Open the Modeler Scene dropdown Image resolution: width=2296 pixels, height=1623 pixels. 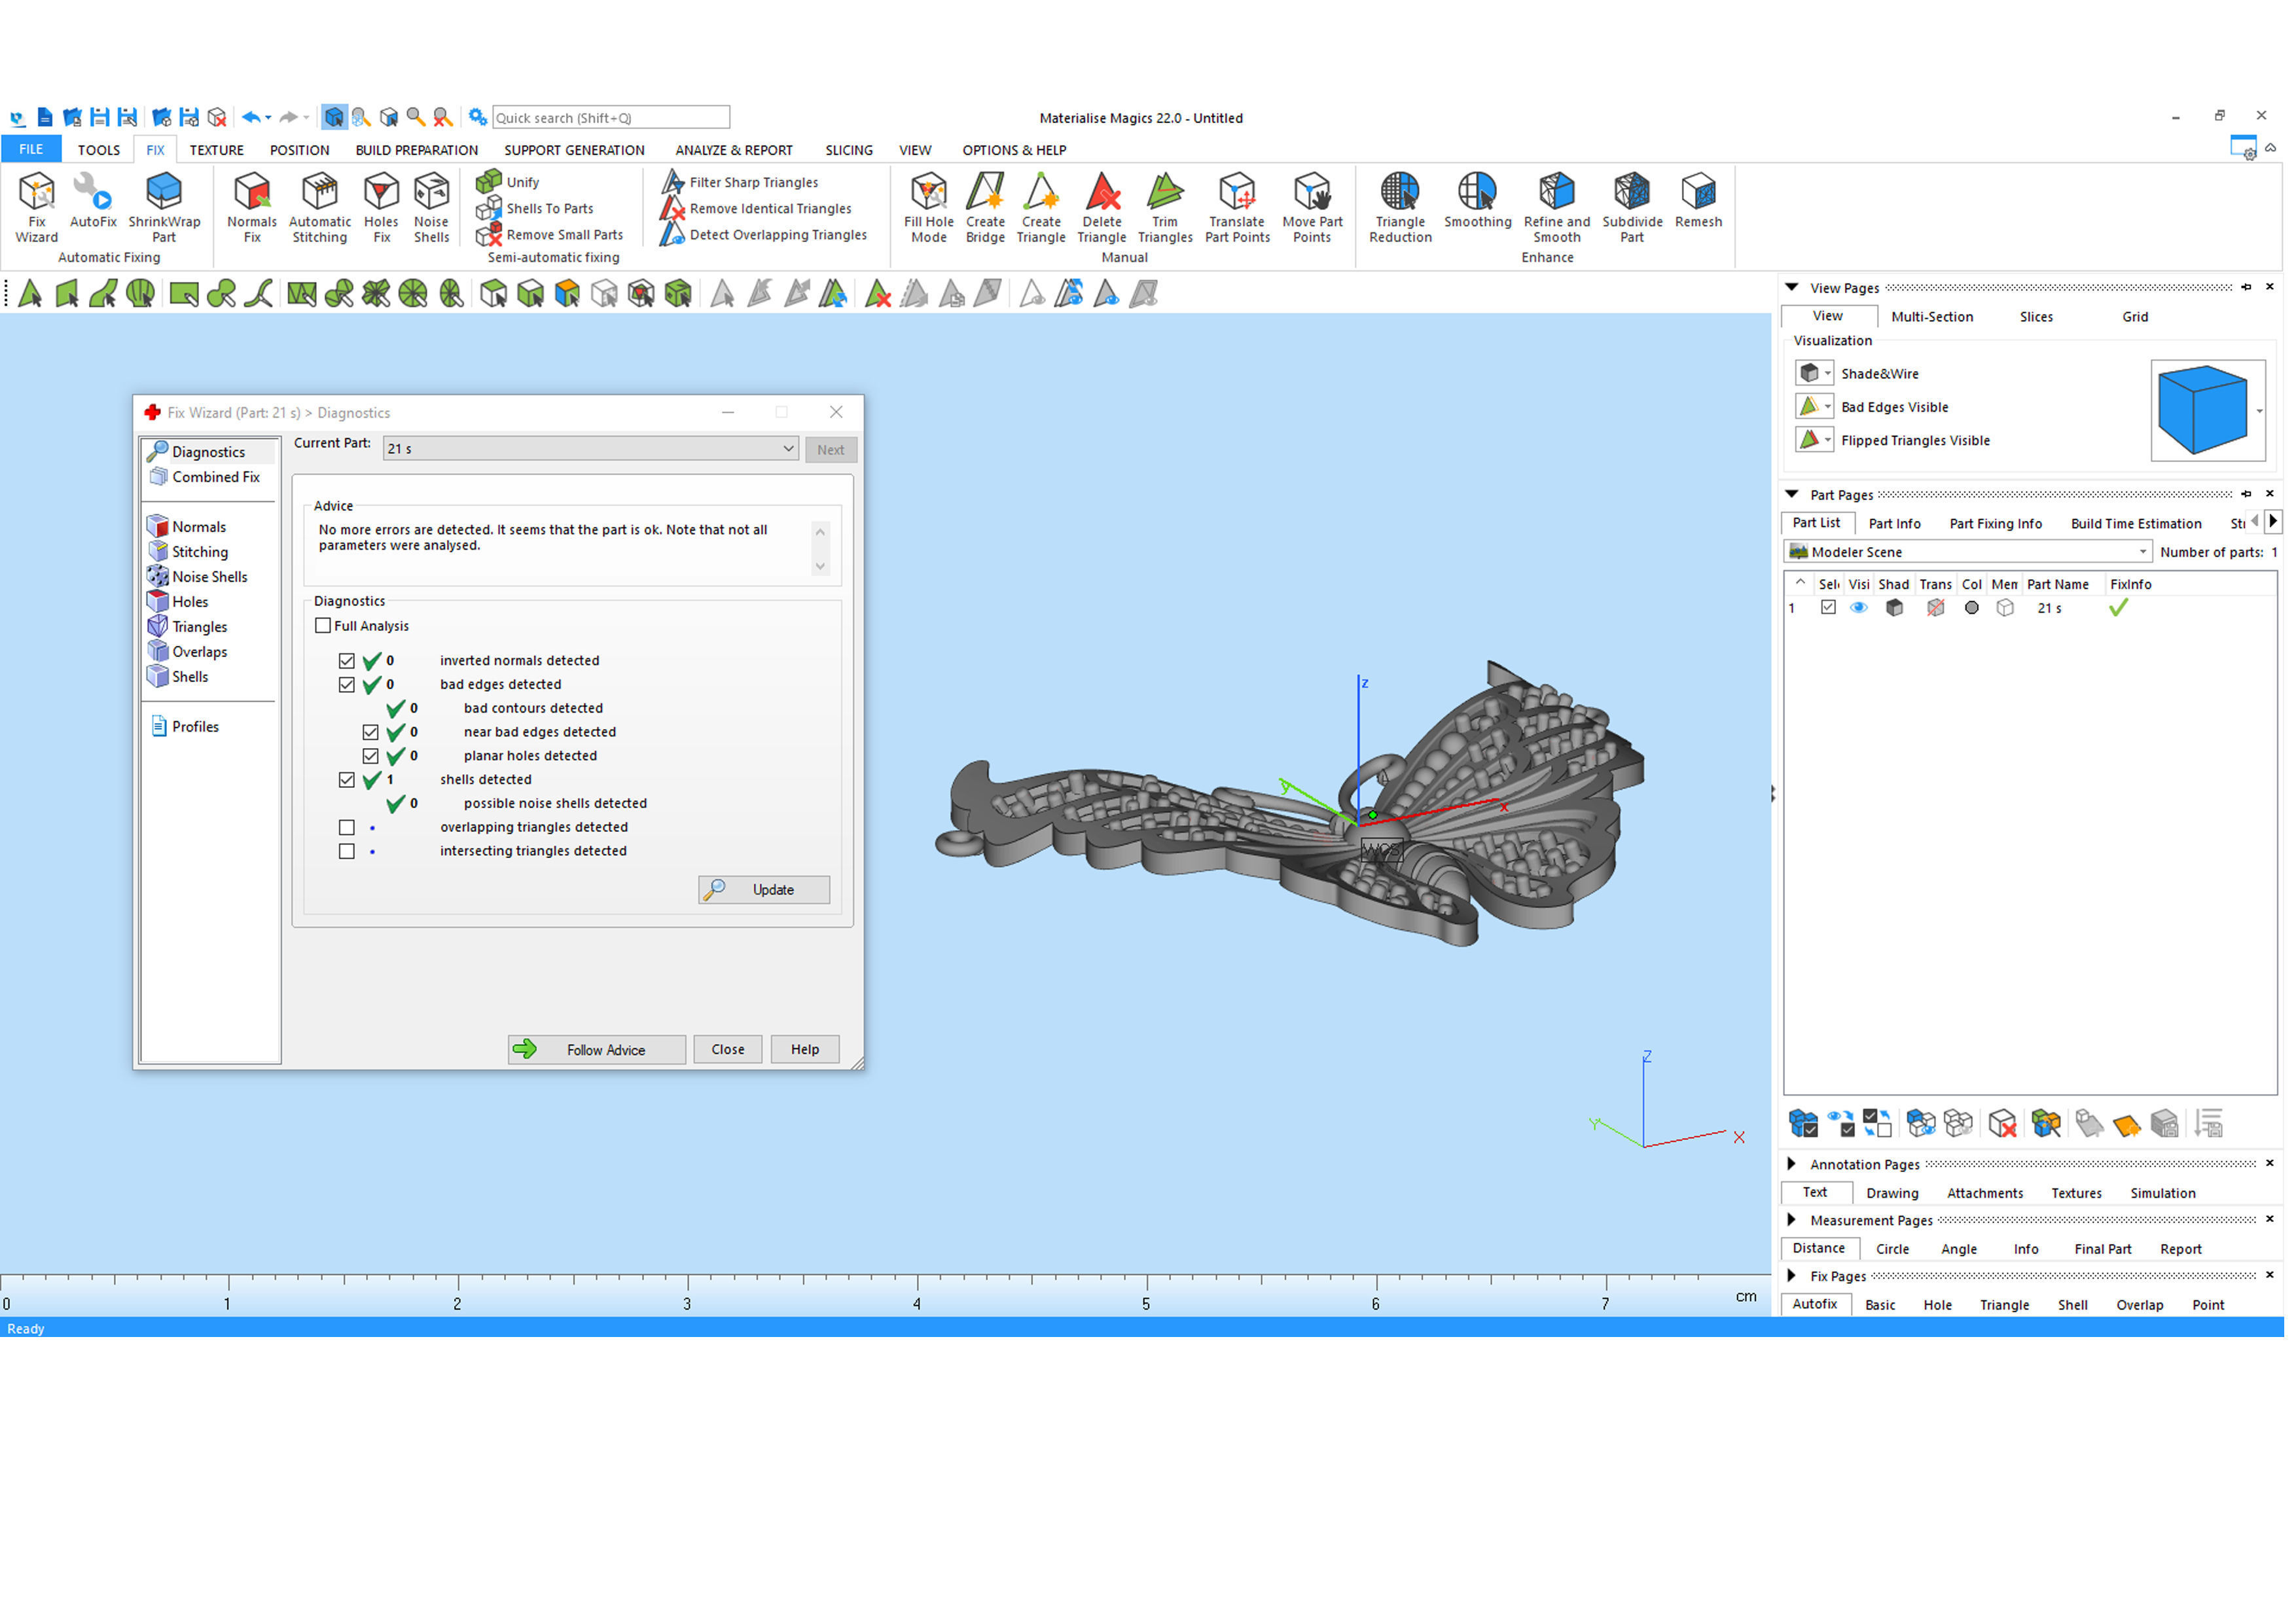[x=1968, y=552]
